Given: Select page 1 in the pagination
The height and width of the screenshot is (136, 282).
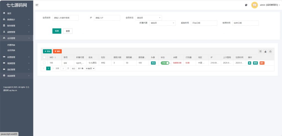Looking at the screenshot, I should (48, 68).
